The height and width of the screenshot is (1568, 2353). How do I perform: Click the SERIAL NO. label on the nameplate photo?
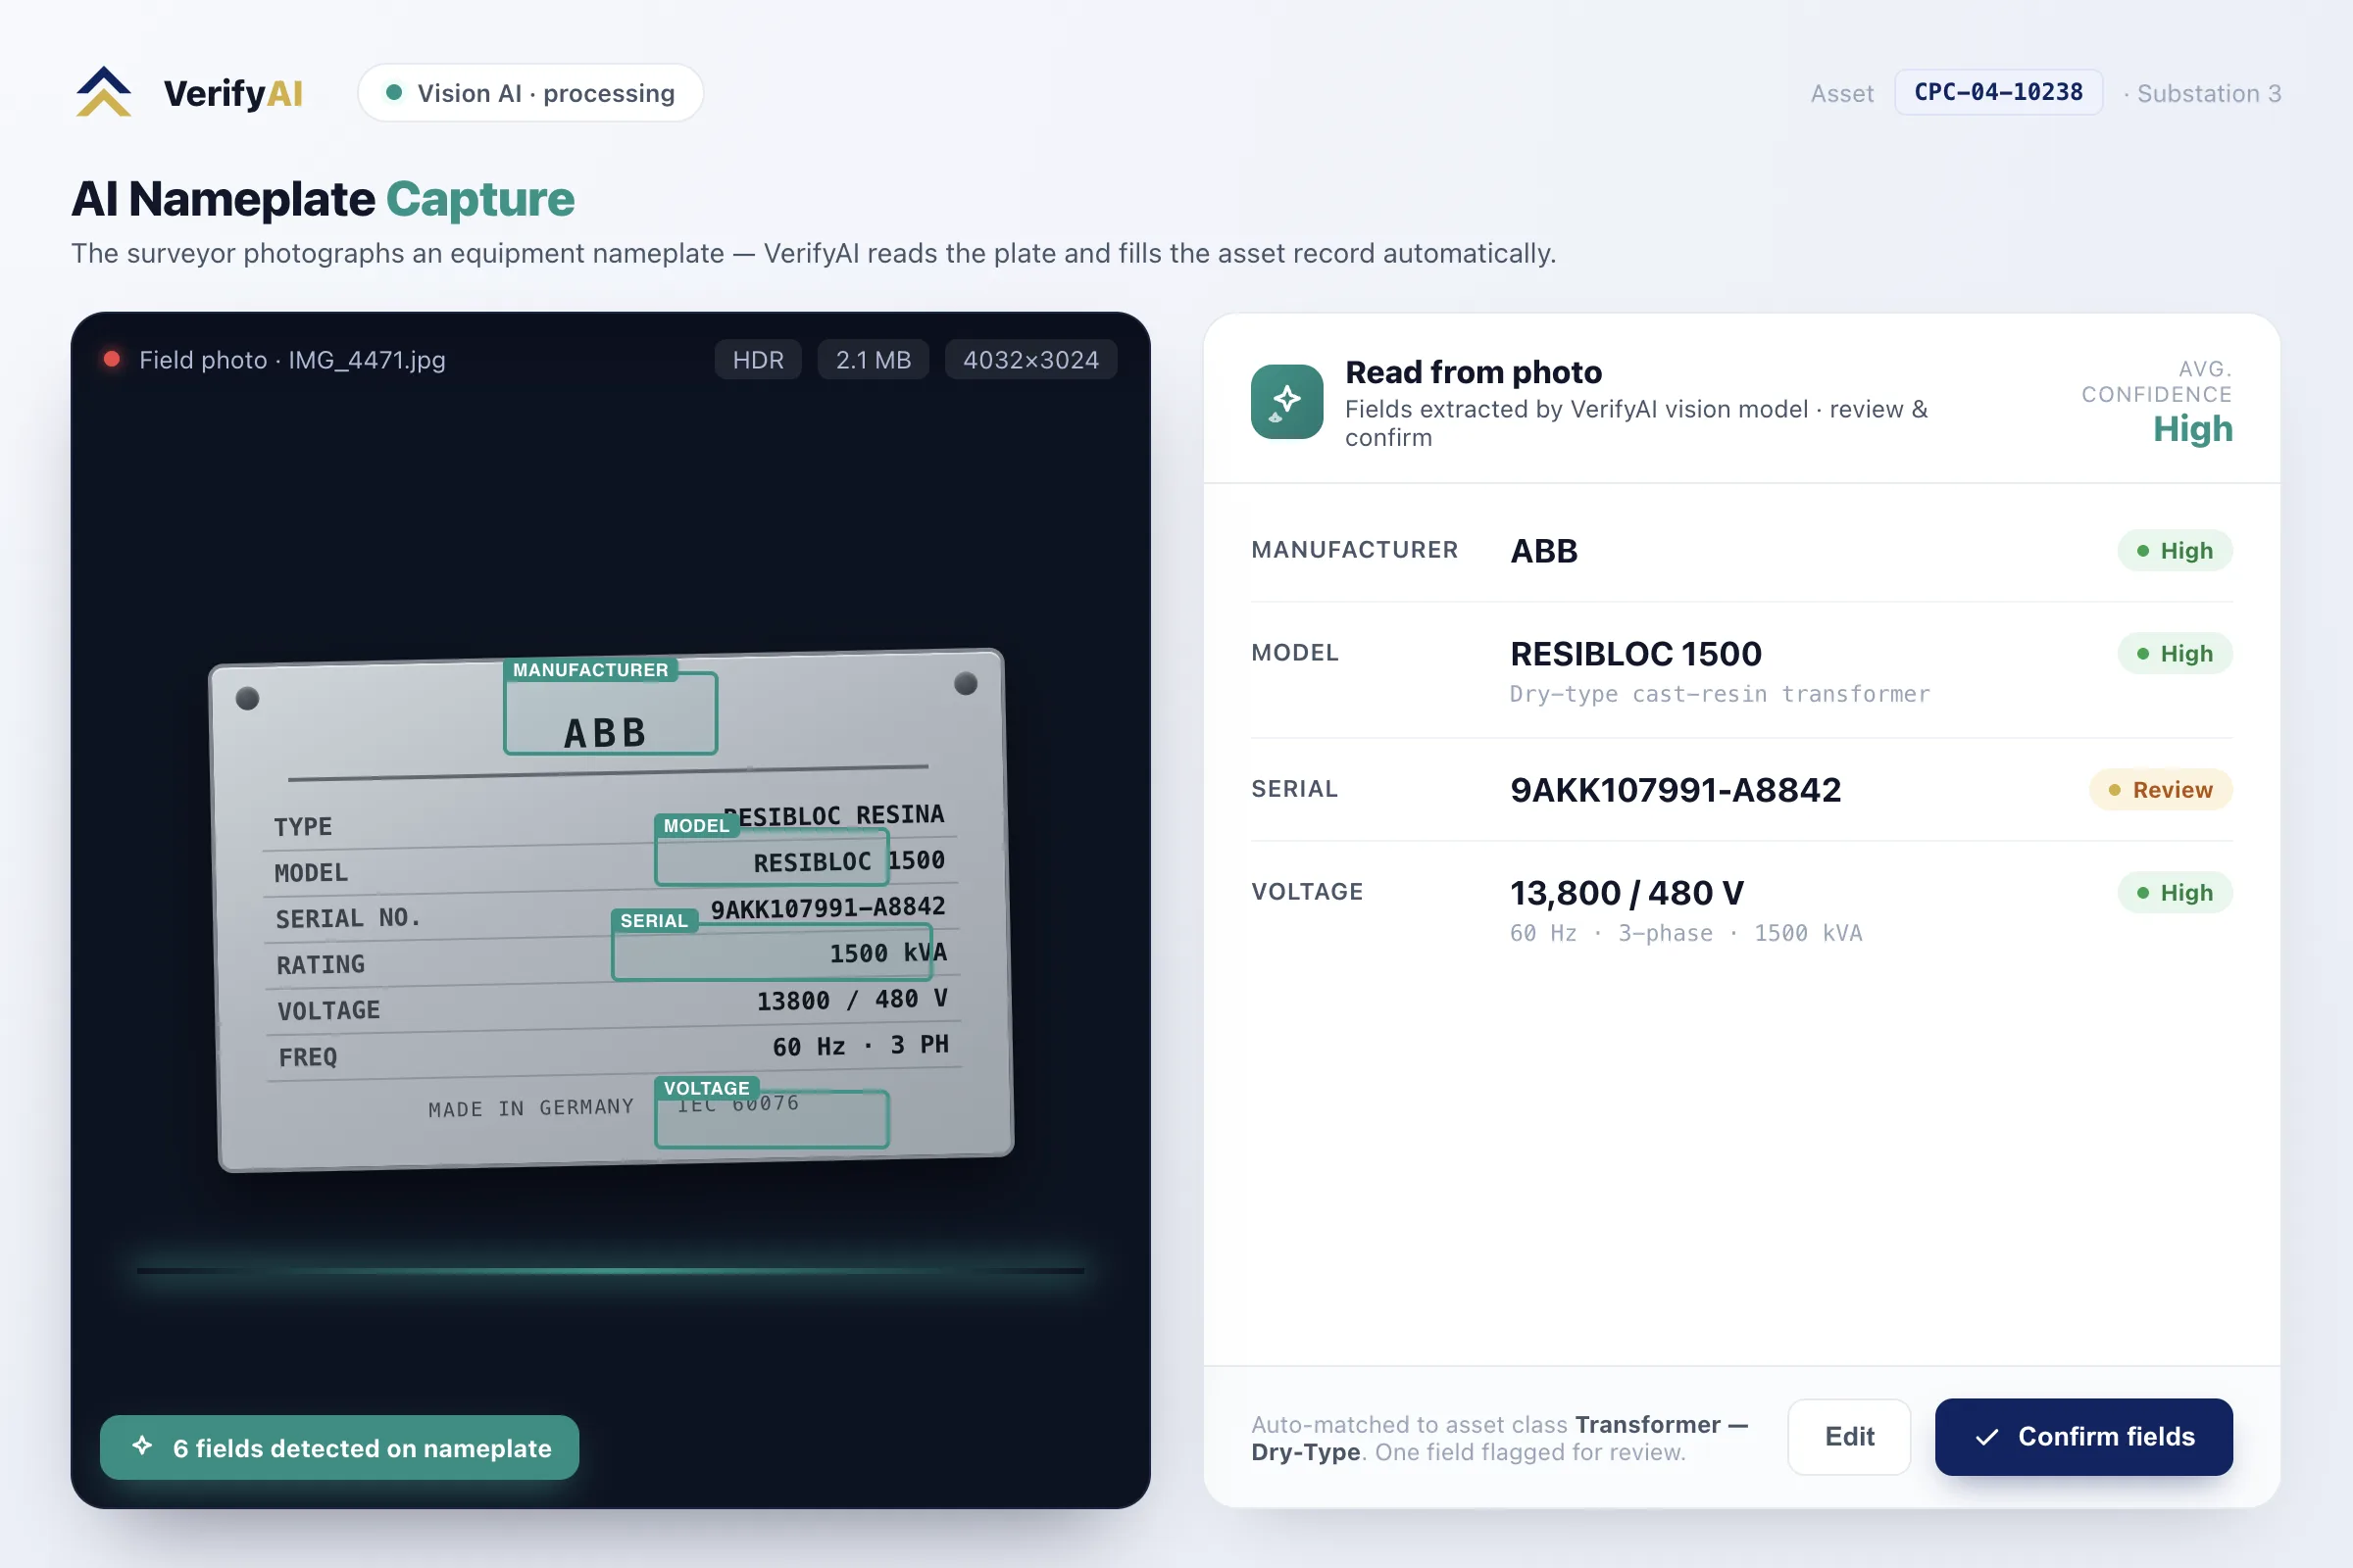348,918
